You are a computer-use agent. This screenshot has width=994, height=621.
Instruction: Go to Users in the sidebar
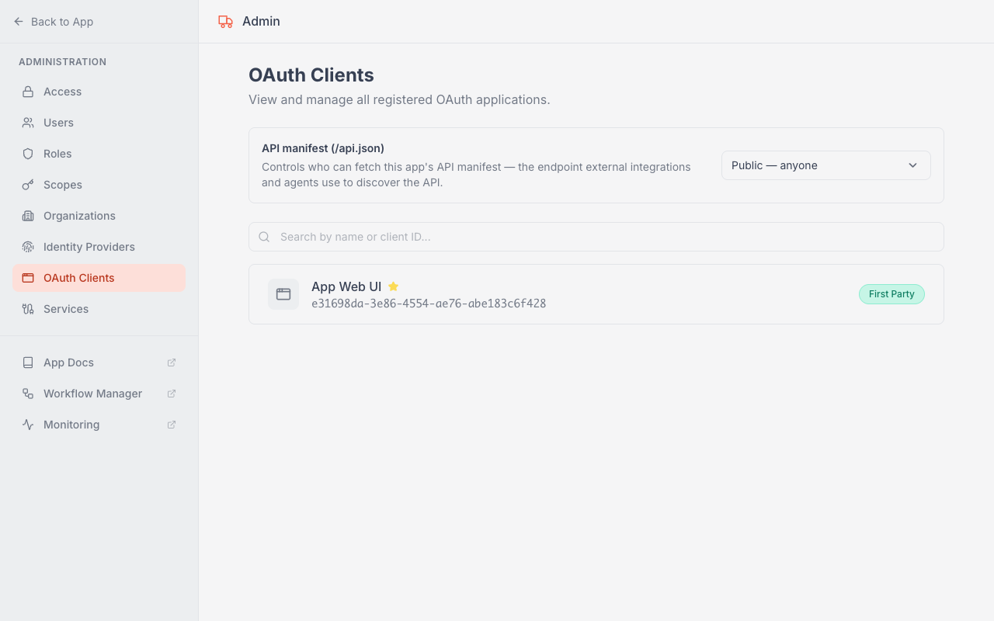(99, 123)
